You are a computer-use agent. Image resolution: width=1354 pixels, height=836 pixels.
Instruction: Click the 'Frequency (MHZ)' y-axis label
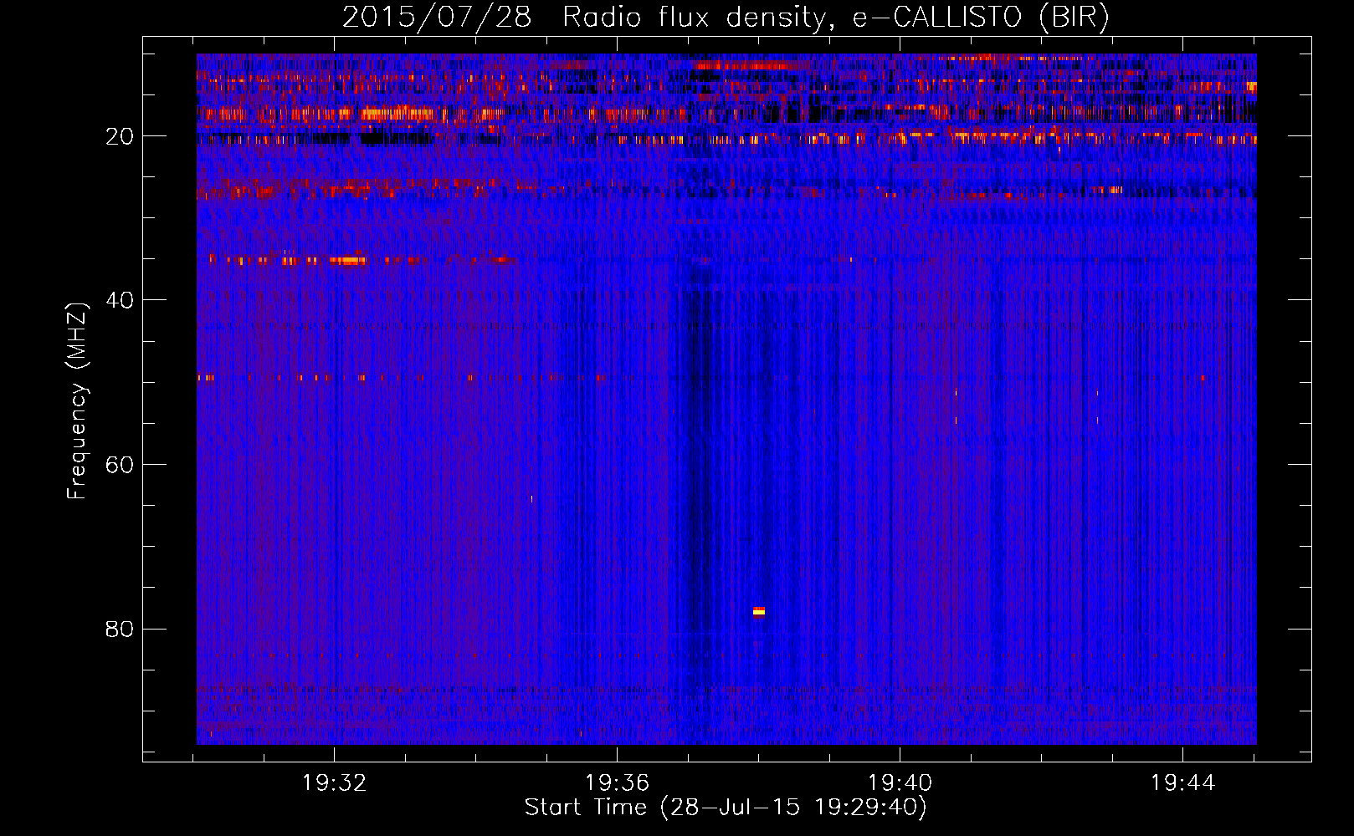coord(77,401)
